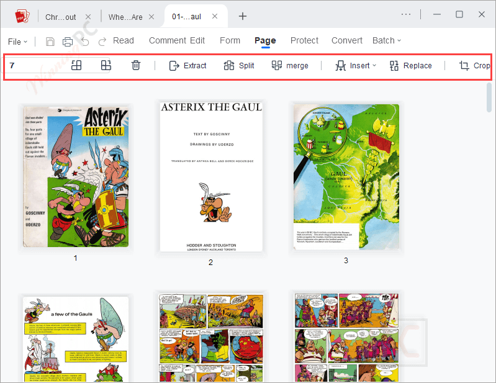Viewport: 496px width, 383px height.
Task: Close the 01-...aul document tab
Action: (x=215, y=16)
